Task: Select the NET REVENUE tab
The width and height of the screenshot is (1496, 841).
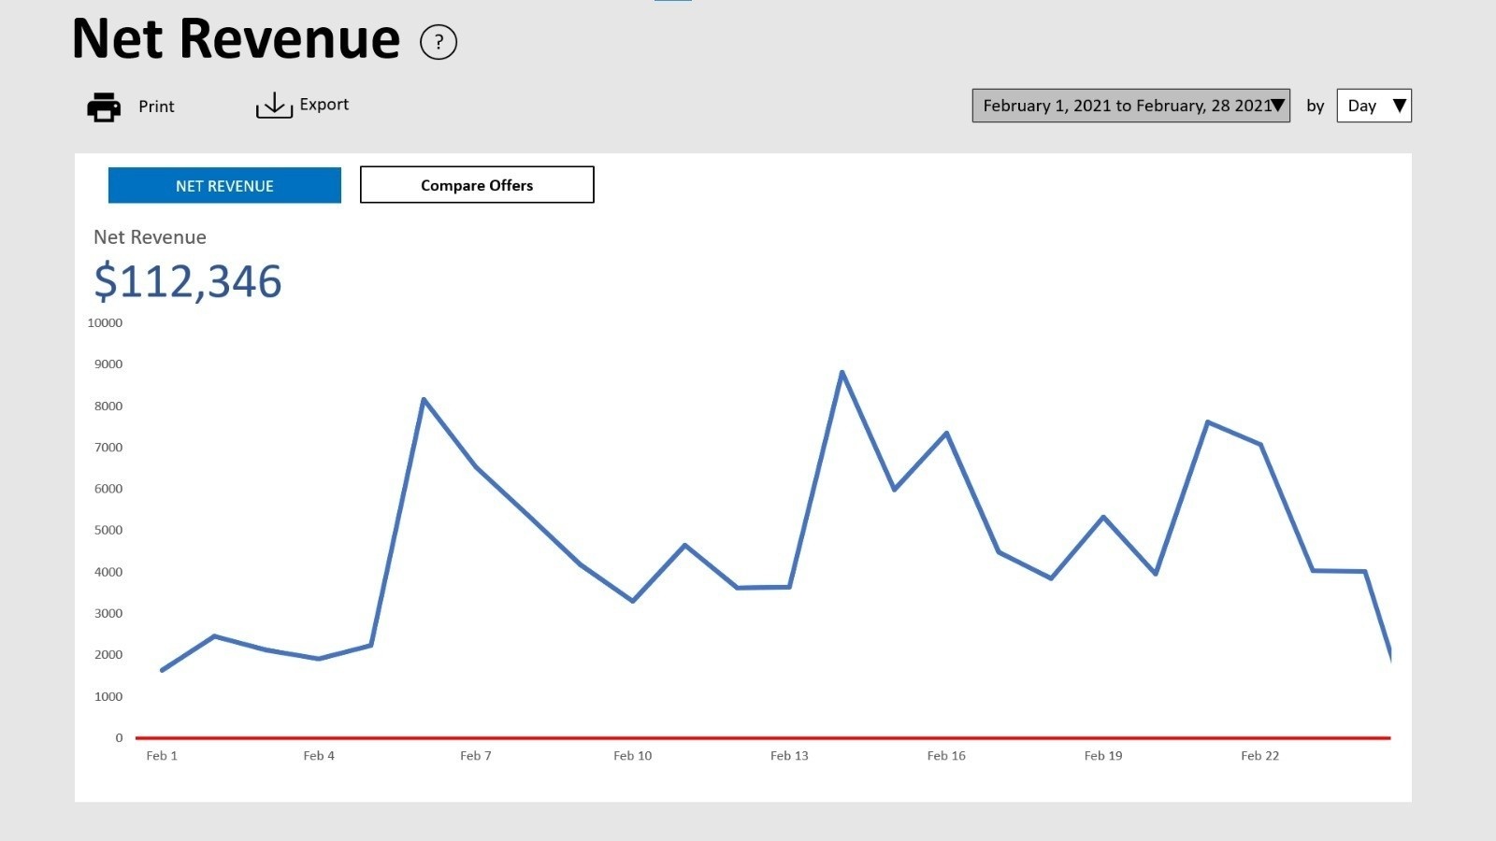Action: tap(224, 185)
